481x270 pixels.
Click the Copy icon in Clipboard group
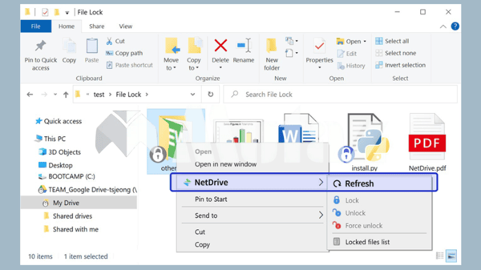tap(70, 46)
